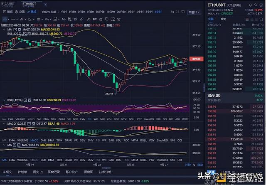
Task: Toggle EMA indicator in bottom MA pane row
Action: (x=12, y=160)
